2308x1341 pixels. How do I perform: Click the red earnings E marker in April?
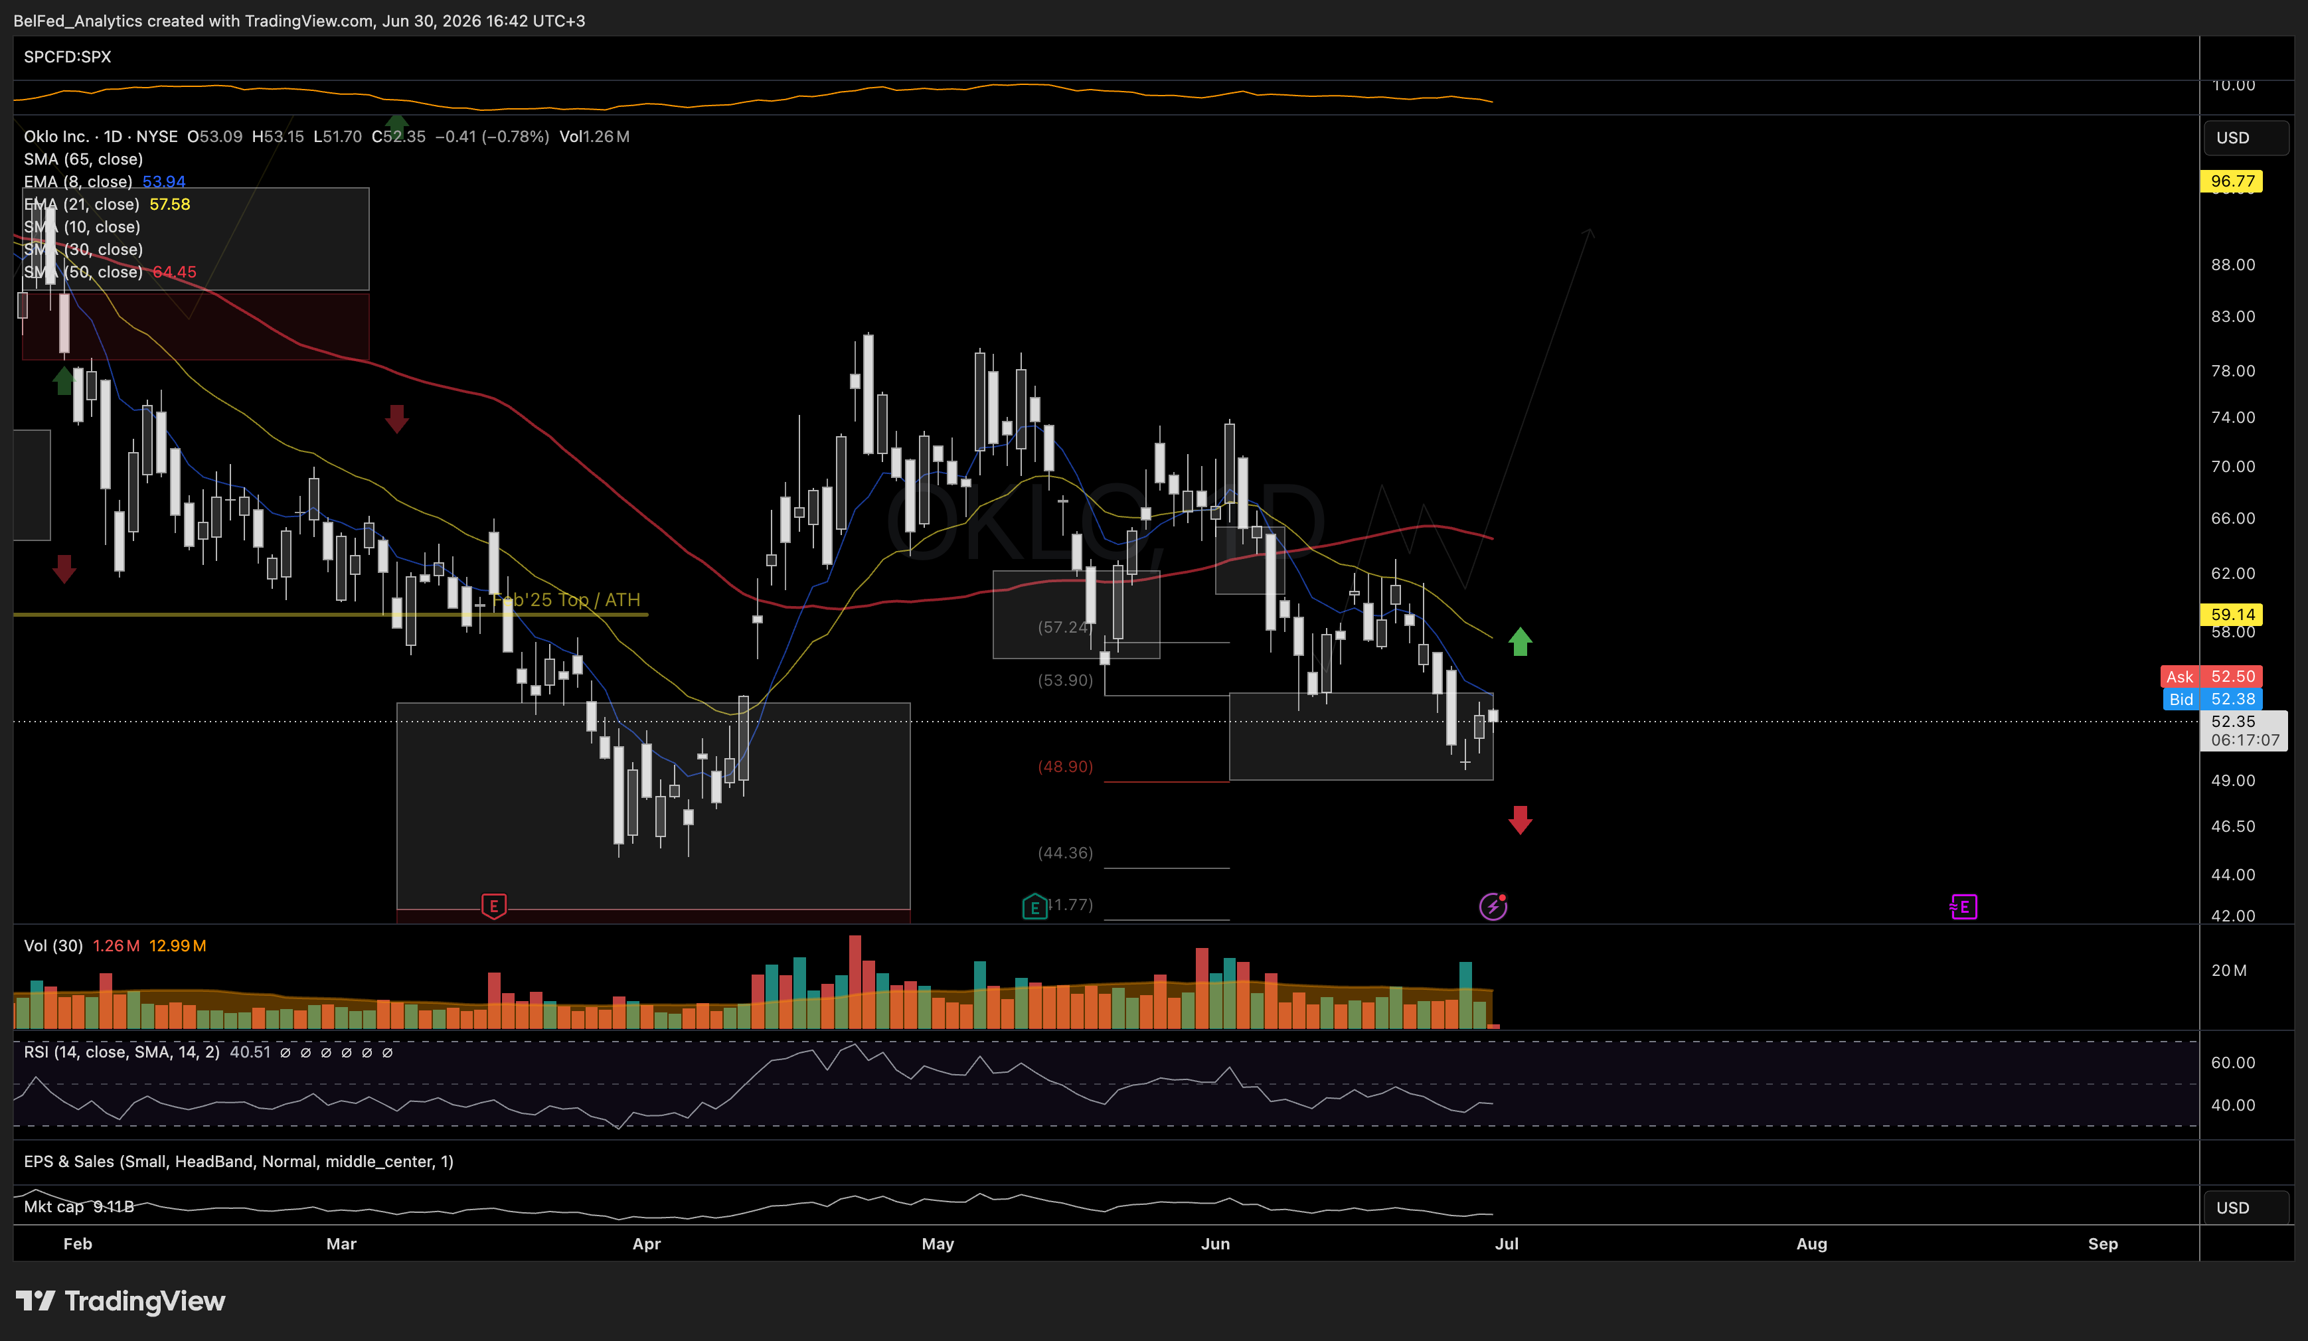pos(493,906)
